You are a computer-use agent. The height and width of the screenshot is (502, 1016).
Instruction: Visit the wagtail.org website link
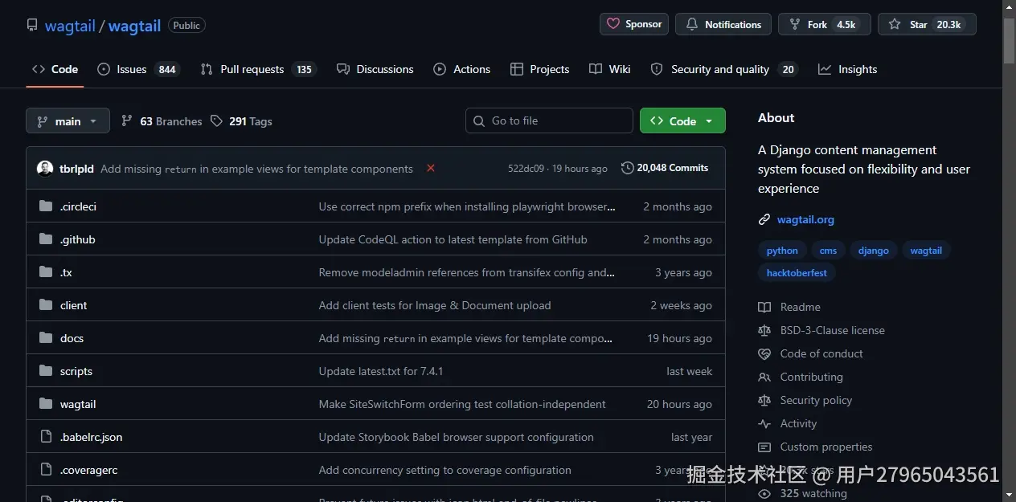tap(805, 219)
